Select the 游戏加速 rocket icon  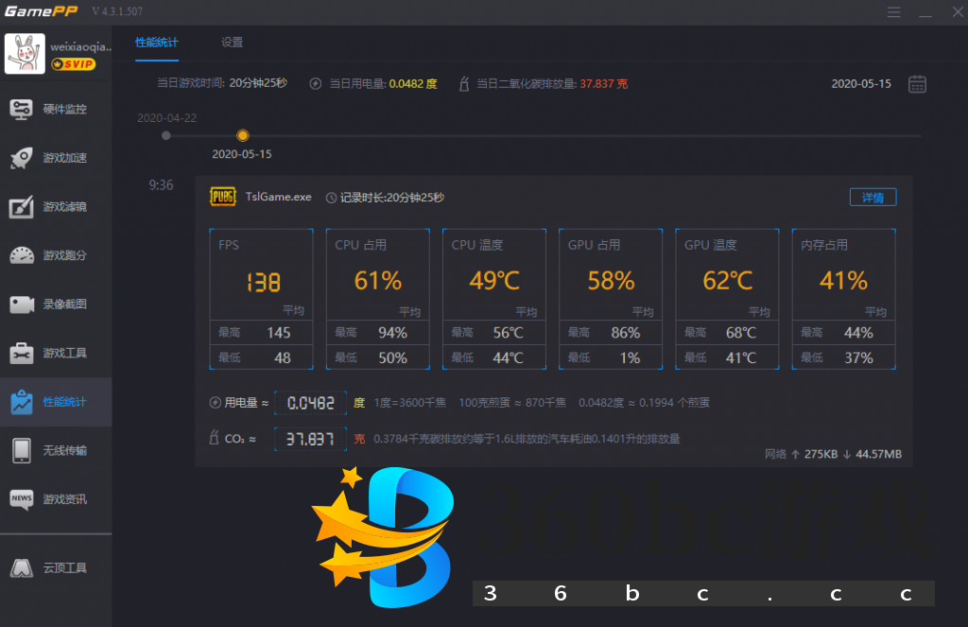(22, 158)
